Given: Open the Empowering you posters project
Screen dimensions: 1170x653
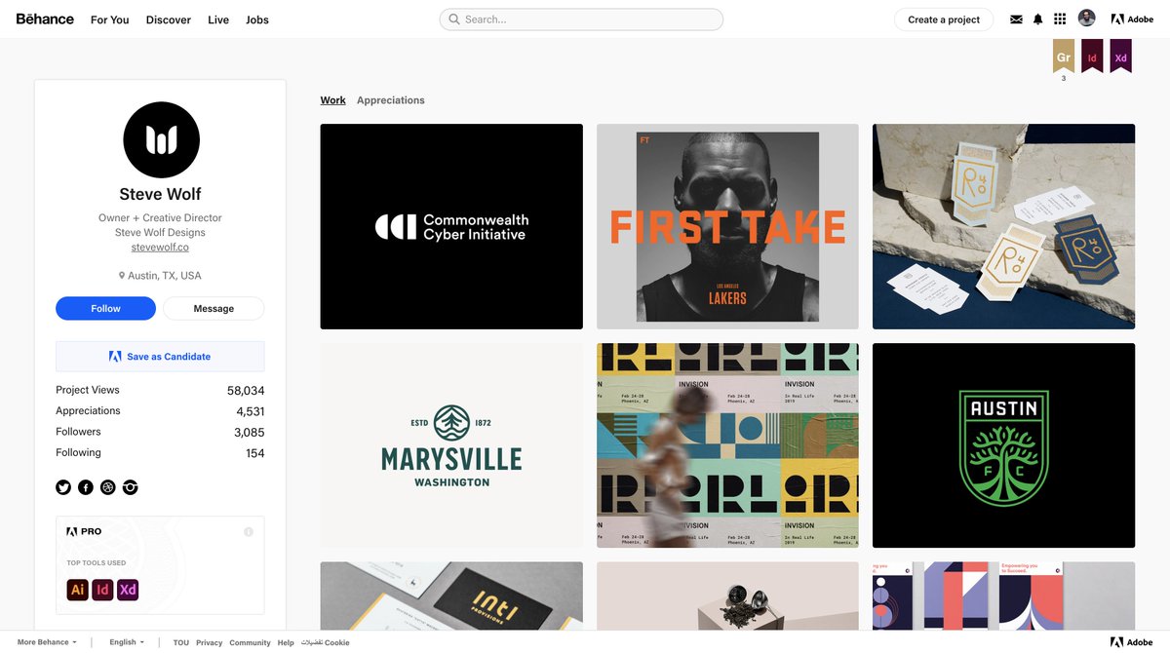Looking at the screenshot, I should [1003, 595].
